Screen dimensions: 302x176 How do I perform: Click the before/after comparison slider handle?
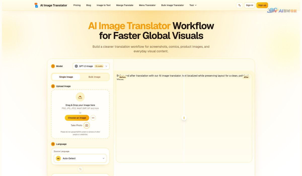pos(184,118)
